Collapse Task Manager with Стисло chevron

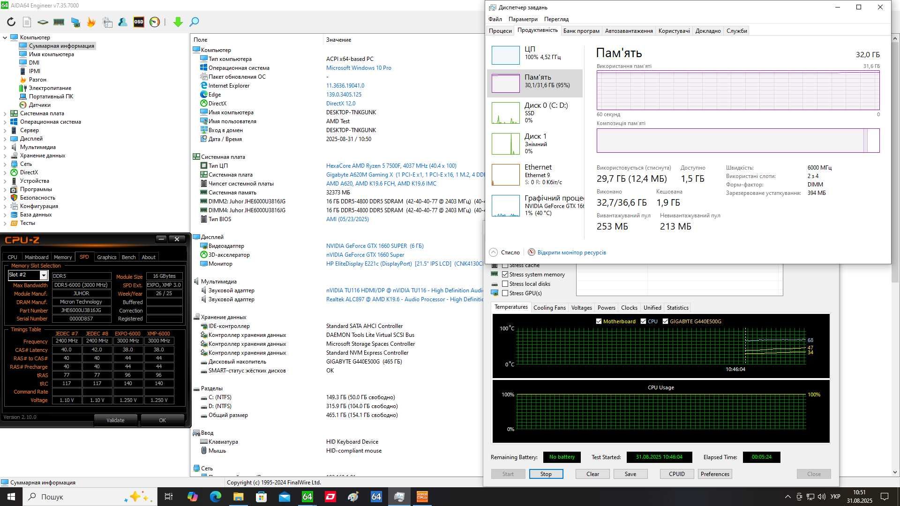click(x=493, y=253)
